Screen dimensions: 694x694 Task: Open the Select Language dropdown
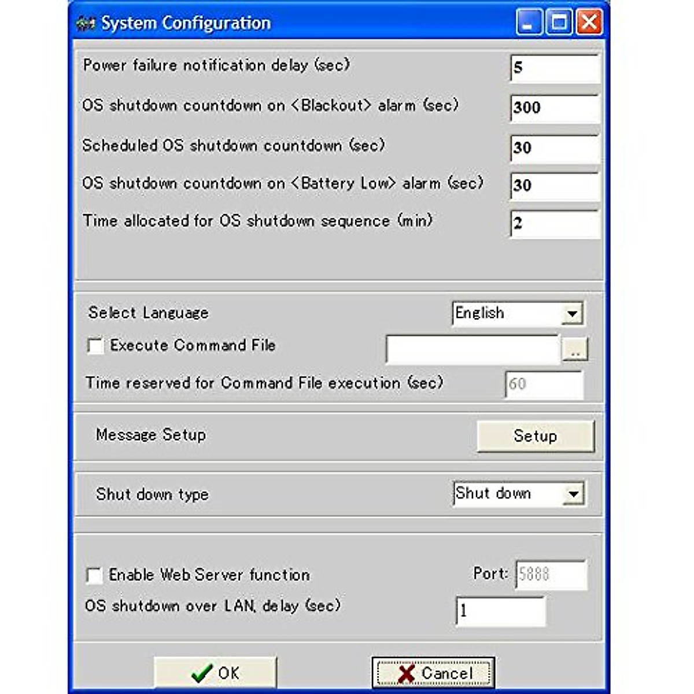coord(571,314)
